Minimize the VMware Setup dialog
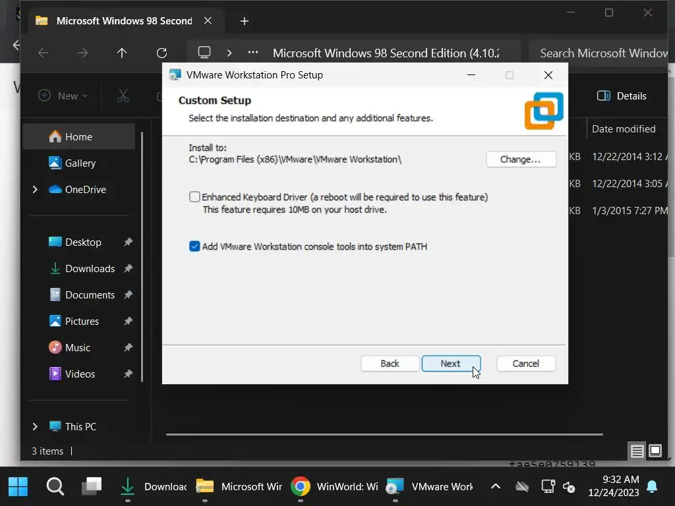Image resolution: width=675 pixels, height=506 pixels. point(471,75)
